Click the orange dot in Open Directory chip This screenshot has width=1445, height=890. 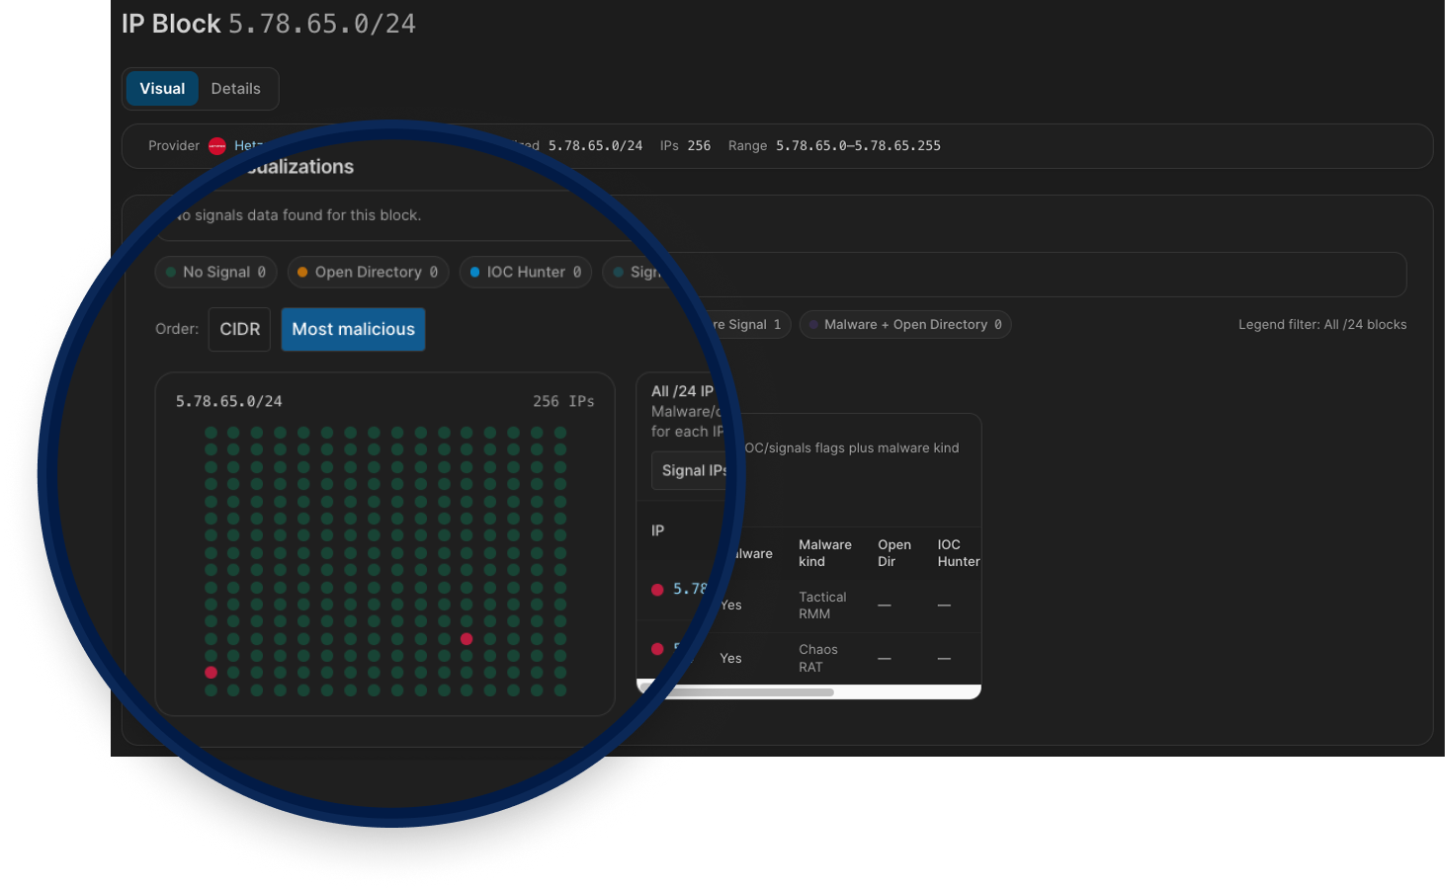[302, 273]
